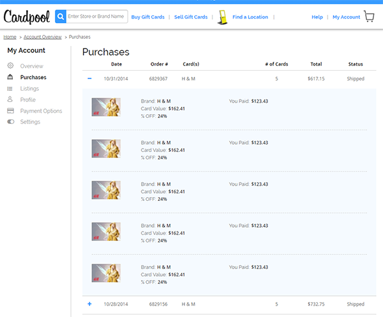Select Payment Options in My Account menu

click(x=41, y=111)
